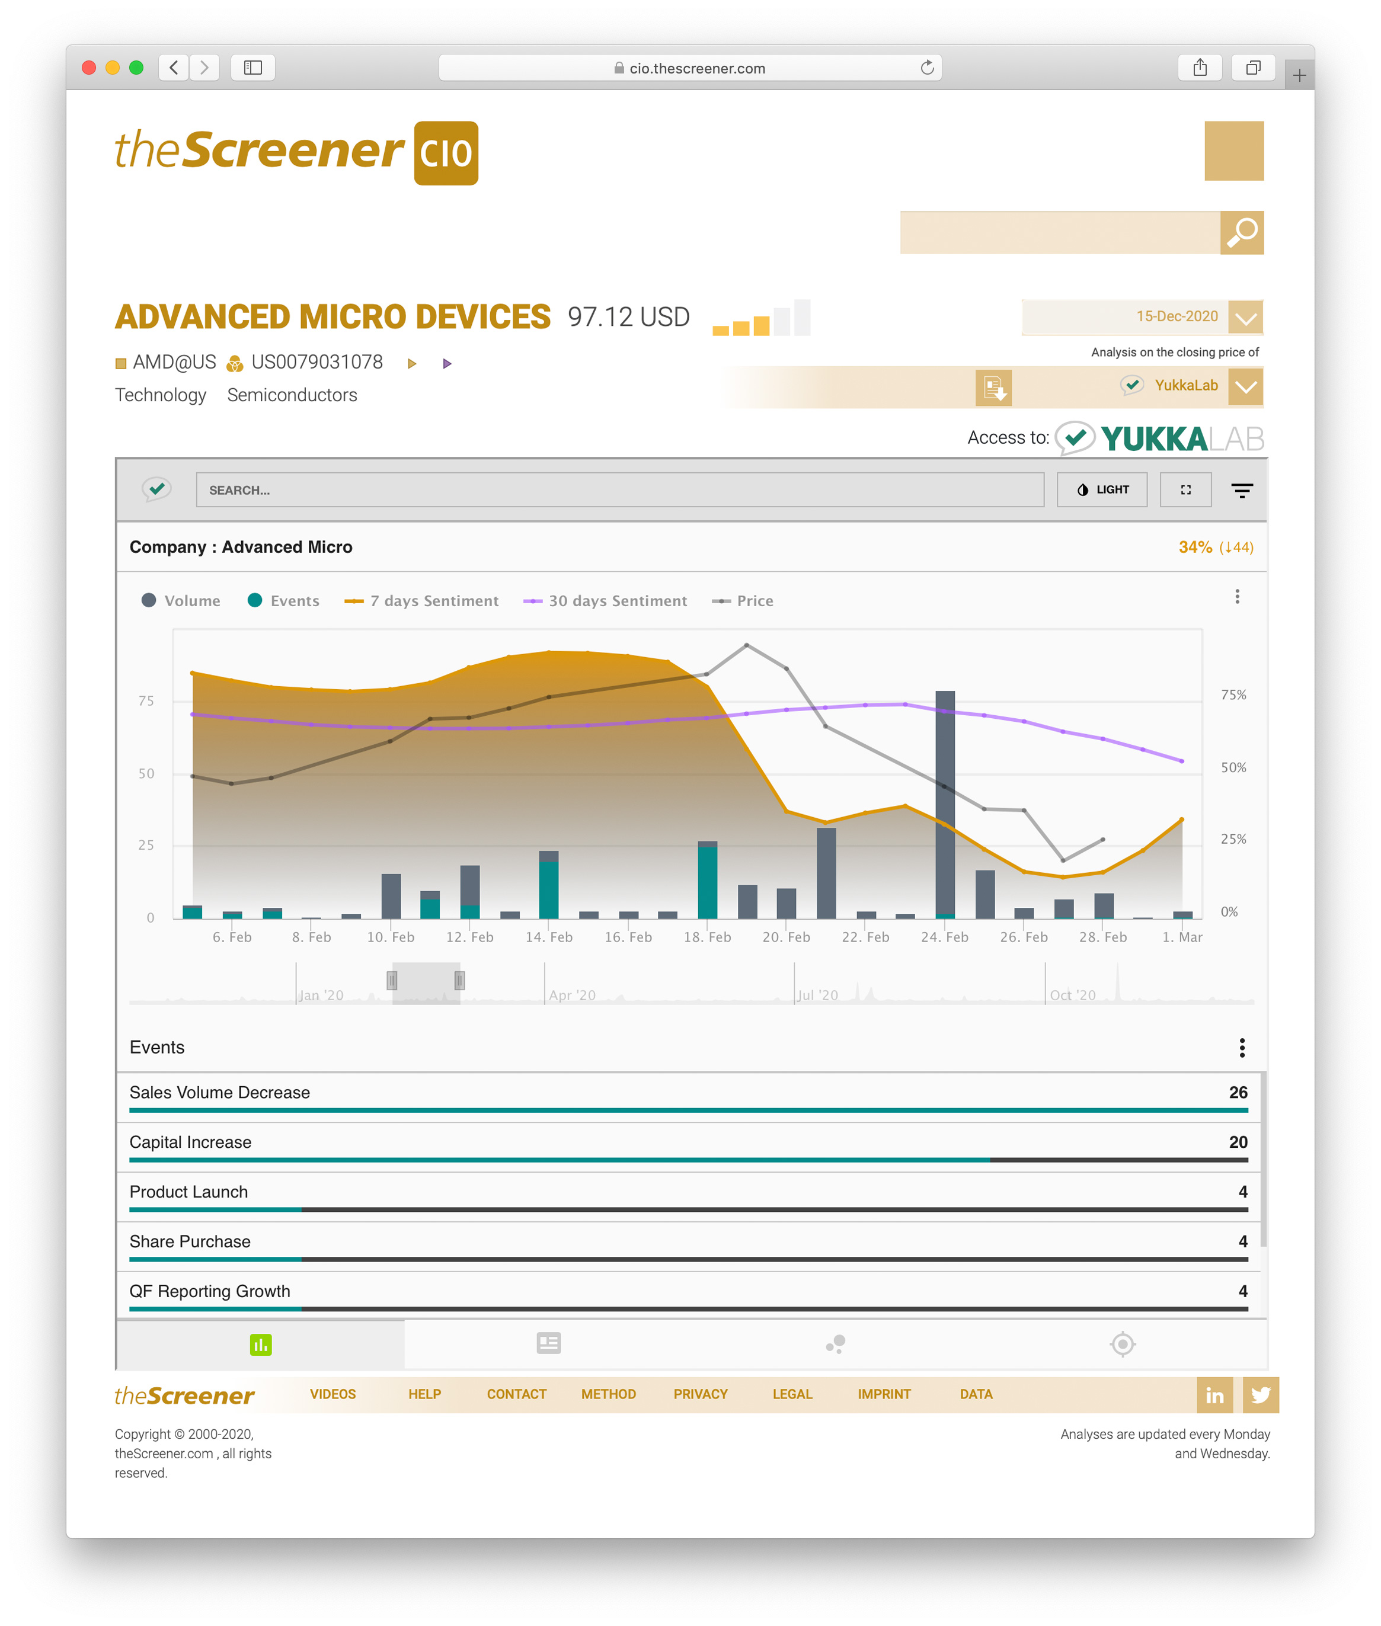Click the fullscreen expand button

[1185, 490]
